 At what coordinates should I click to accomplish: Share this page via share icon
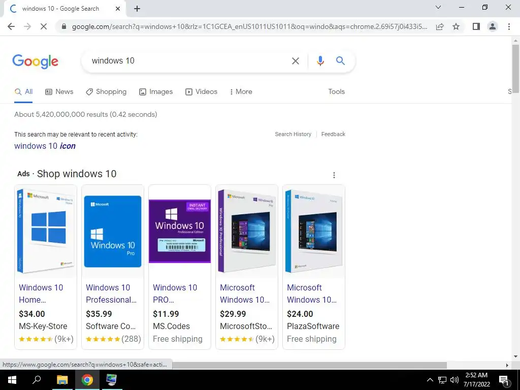tap(440, 26)
